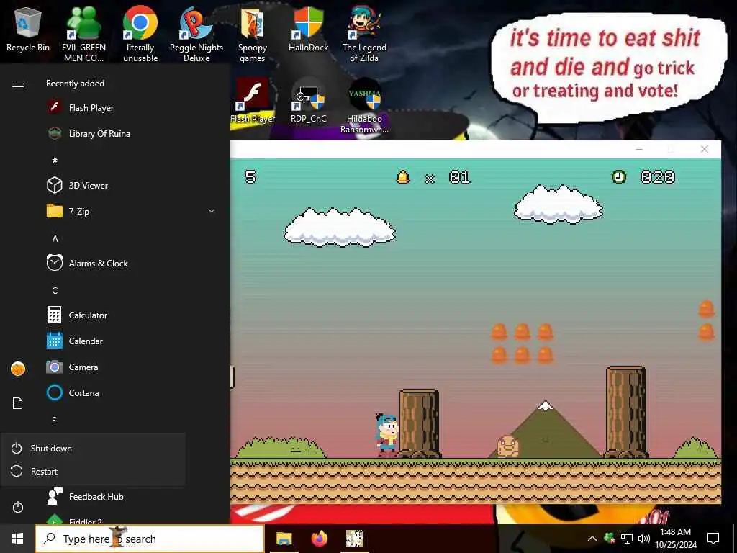Open the Spoopy games folder
This screenshot has width=737, height=553.
coord(253,34)
